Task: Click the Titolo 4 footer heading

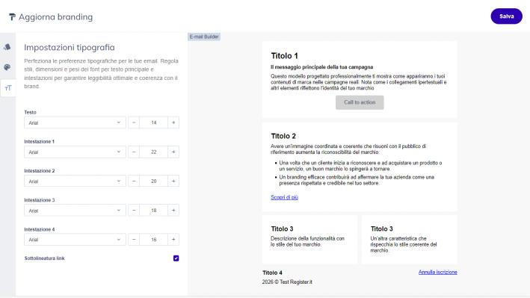Action: click(272, 273)
